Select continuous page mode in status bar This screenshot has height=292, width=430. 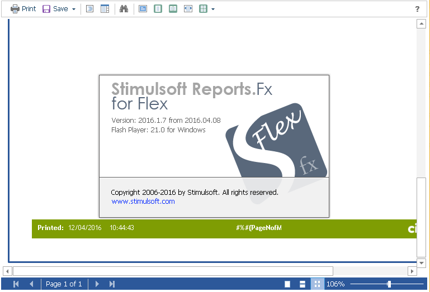pyautogui.click(x=303, y=284)
